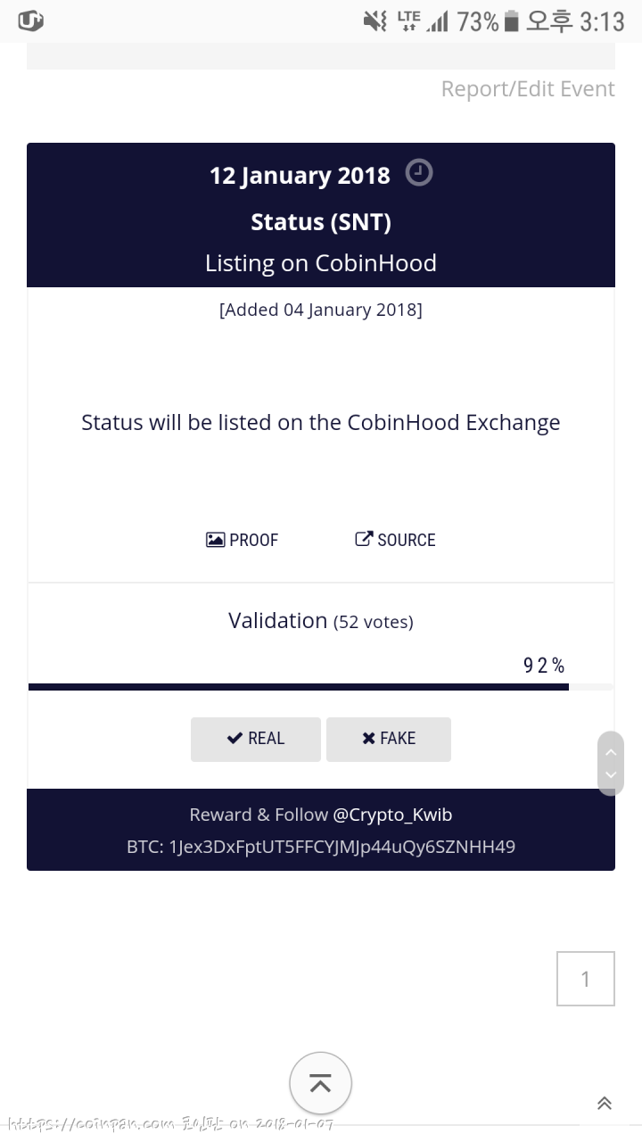642x1142 pixels.
Task: Open the @Crypto_Kwib profile link
Action: point(392,815)
